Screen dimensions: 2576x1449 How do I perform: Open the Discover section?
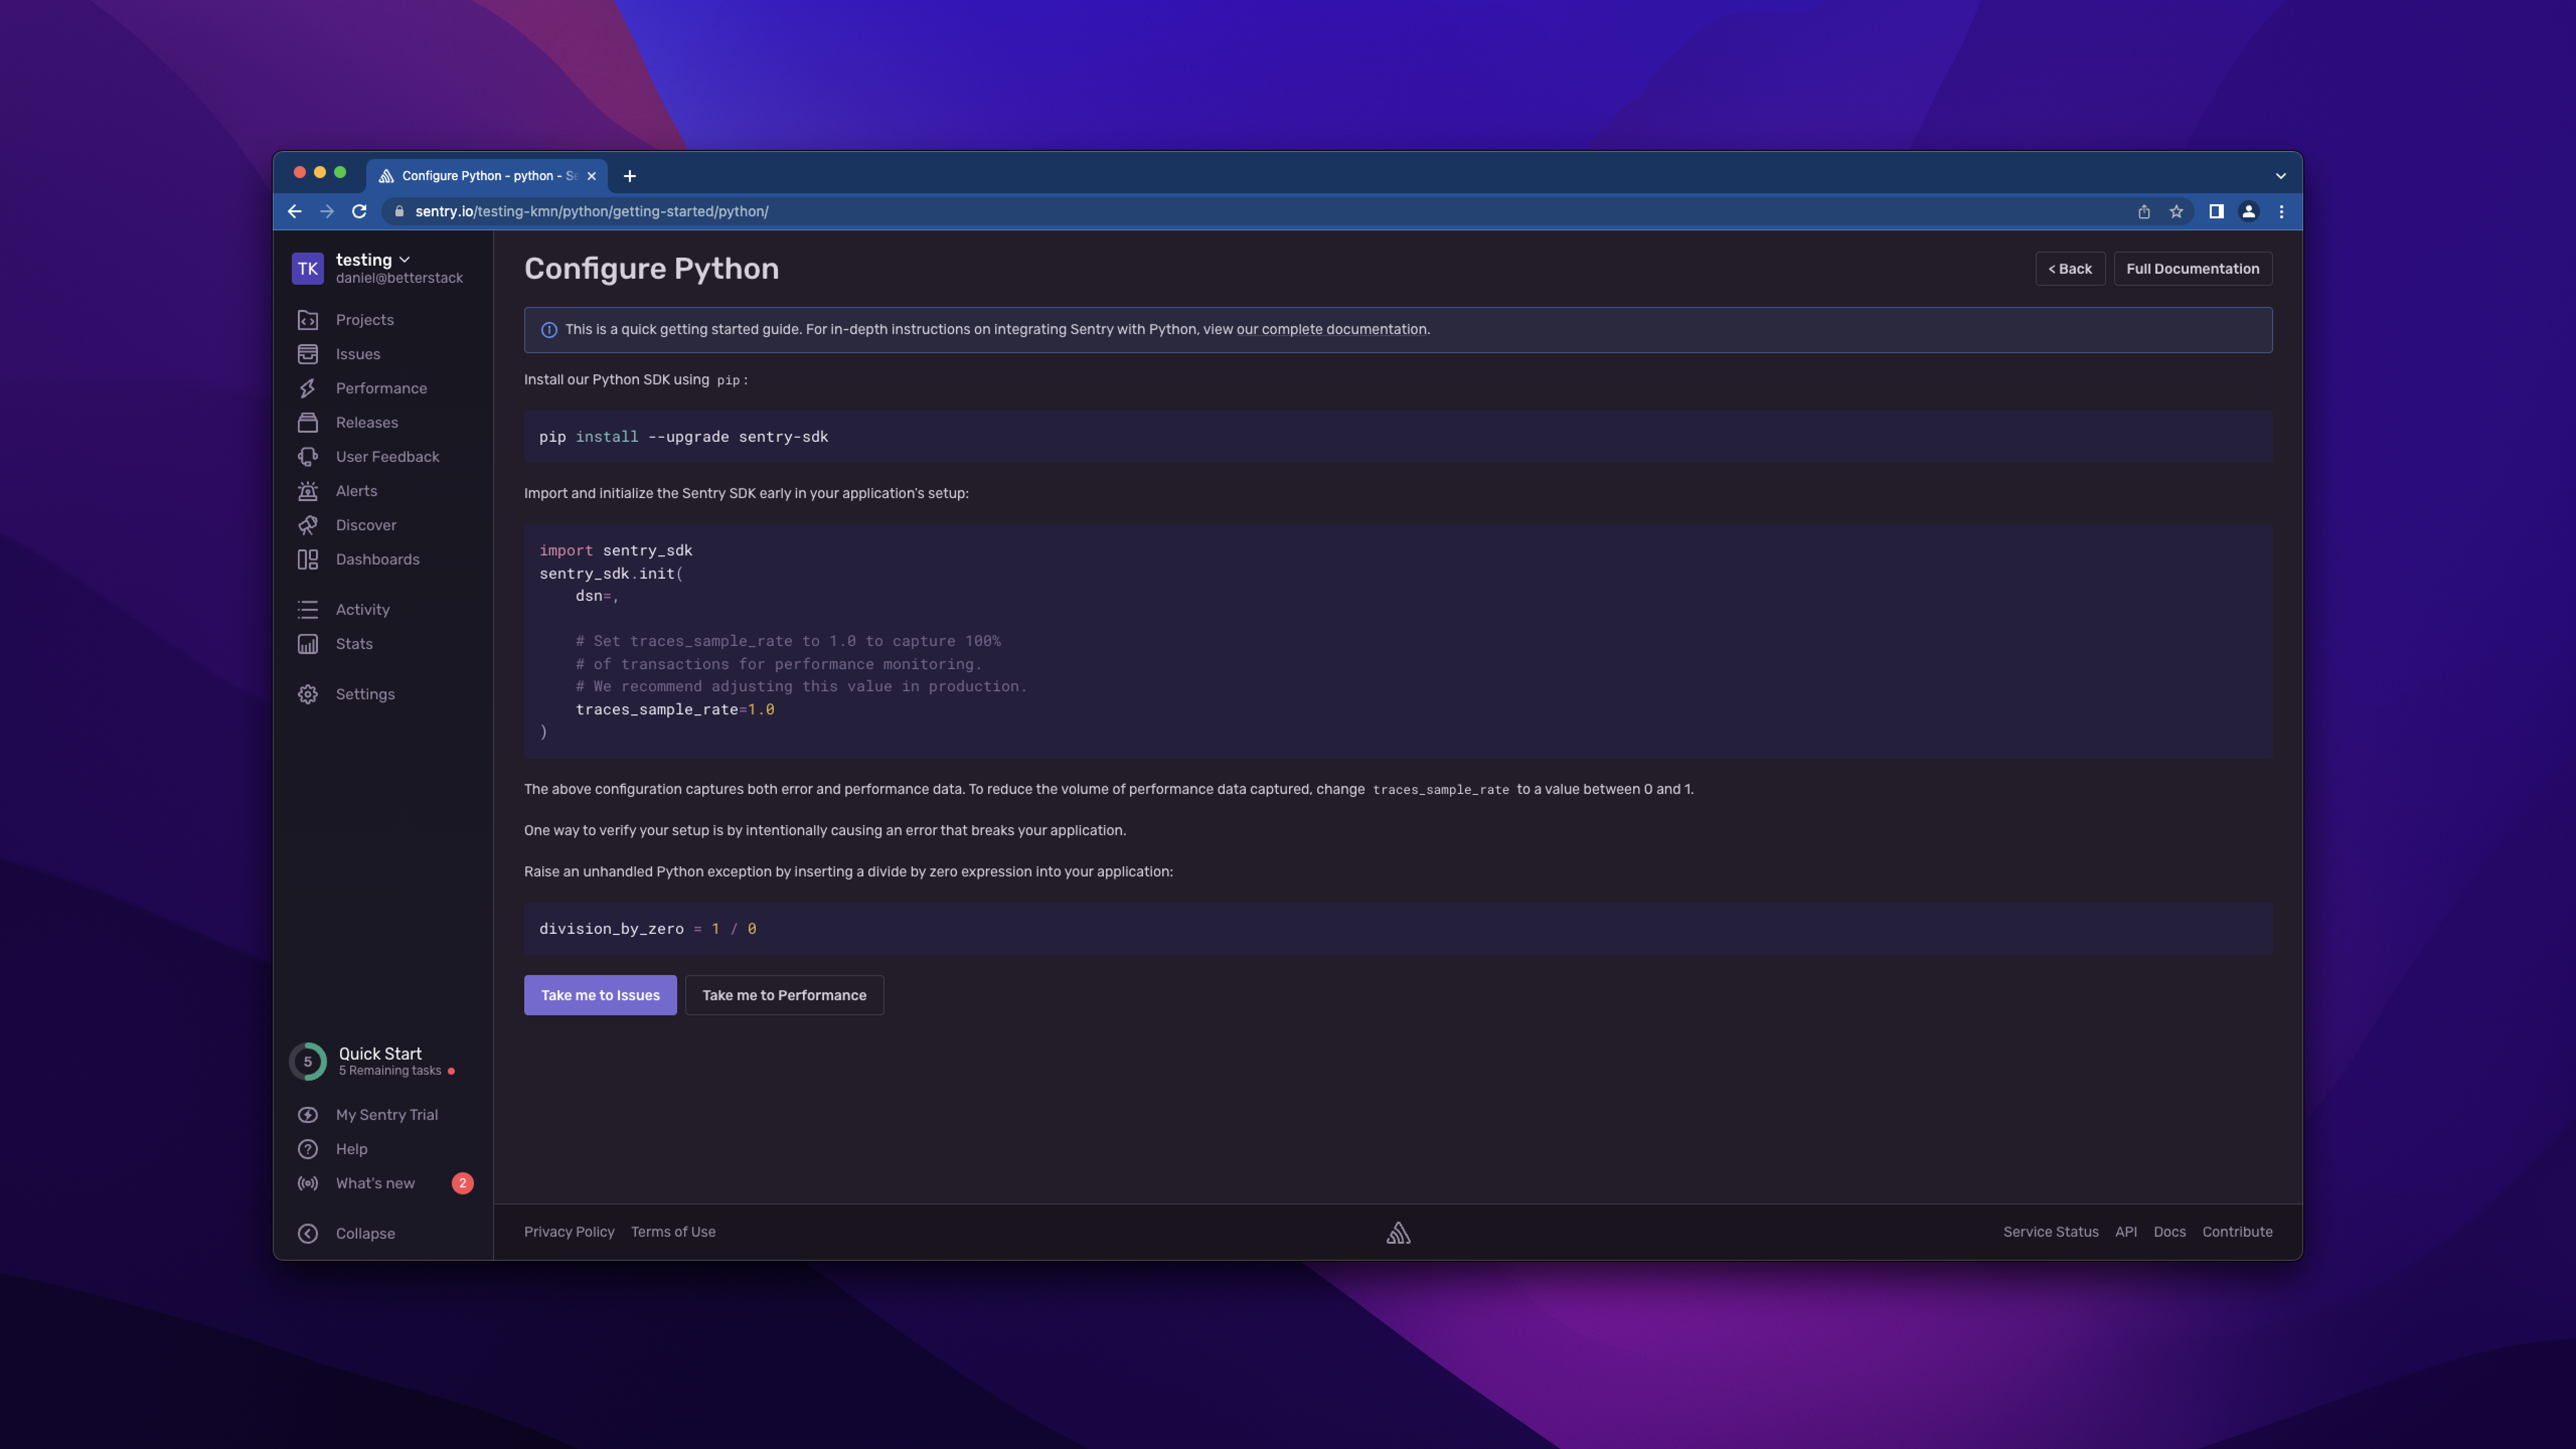pos(308,524)
